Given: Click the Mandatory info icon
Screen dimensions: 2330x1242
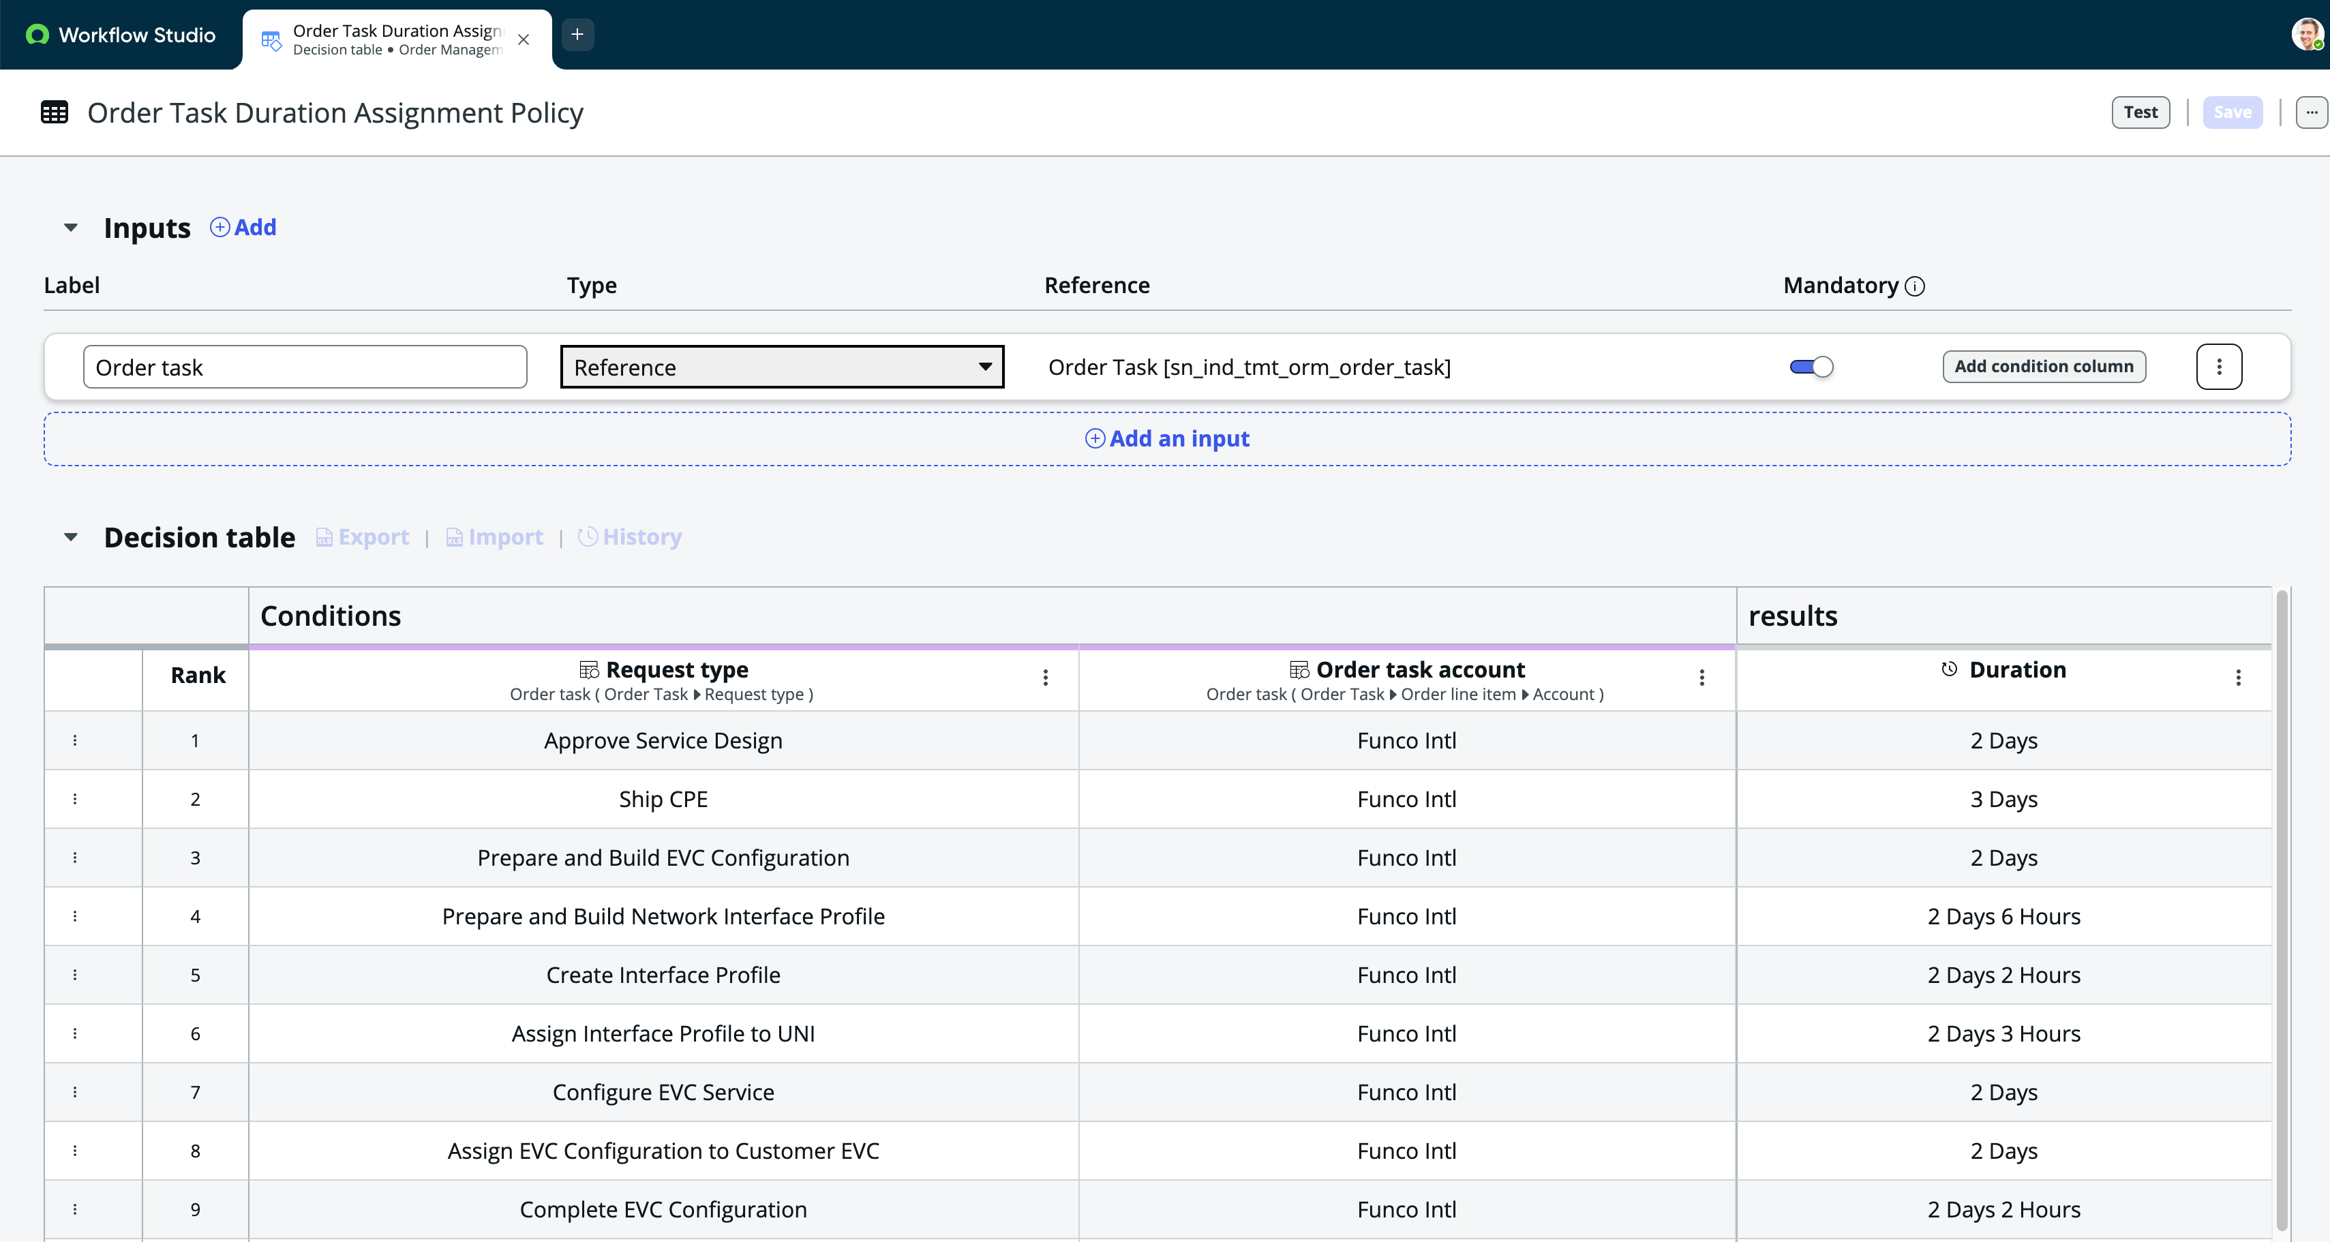Looking at the screenshot, I should coord(1915,286).
